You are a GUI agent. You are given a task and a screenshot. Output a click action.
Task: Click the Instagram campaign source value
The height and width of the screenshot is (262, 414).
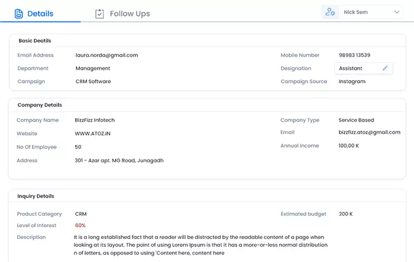pos(352,82)
